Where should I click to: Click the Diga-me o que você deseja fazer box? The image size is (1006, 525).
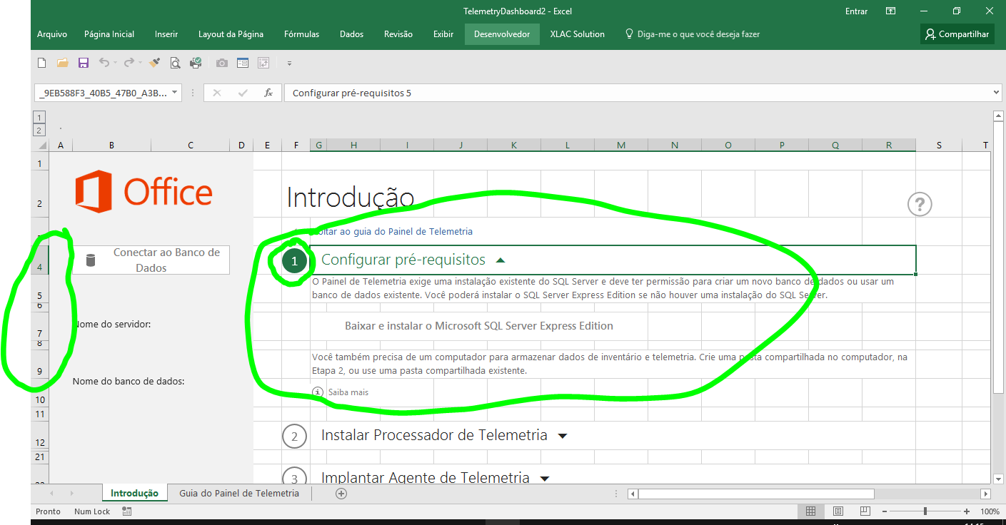click(699, 34)
